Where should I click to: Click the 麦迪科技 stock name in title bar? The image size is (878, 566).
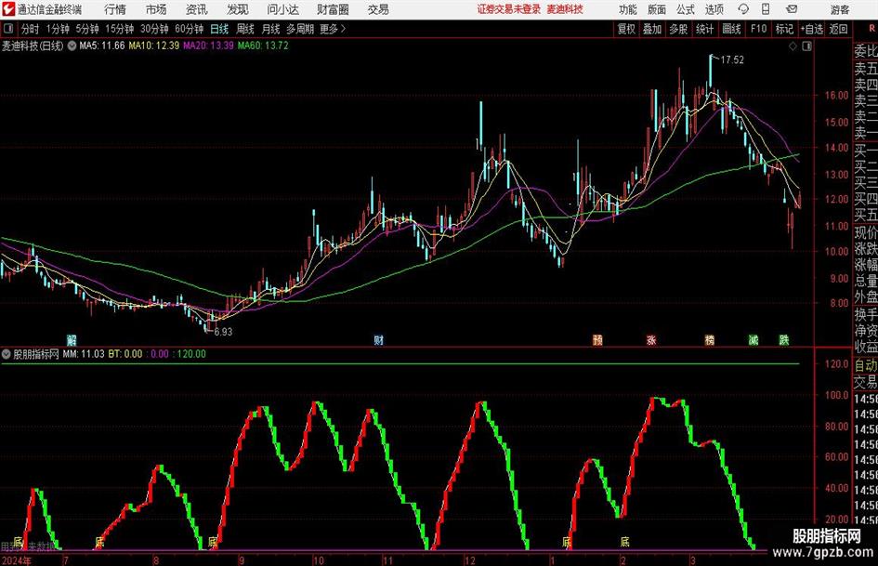coord(565,9)
